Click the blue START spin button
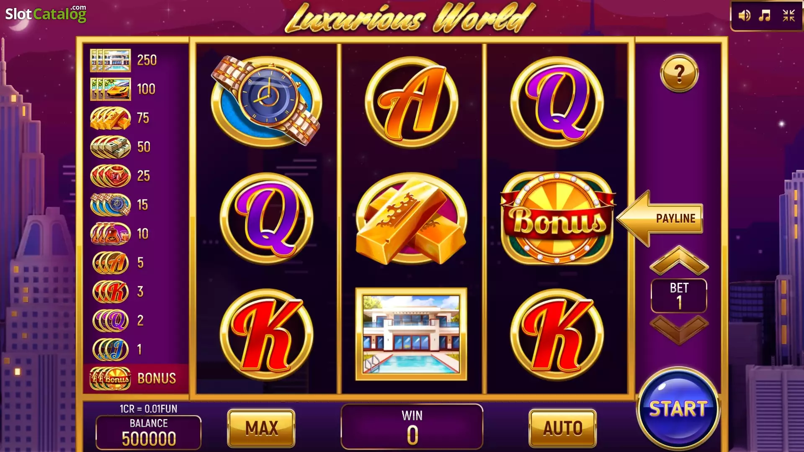This screenshot has height=452, width=804. 678,408
